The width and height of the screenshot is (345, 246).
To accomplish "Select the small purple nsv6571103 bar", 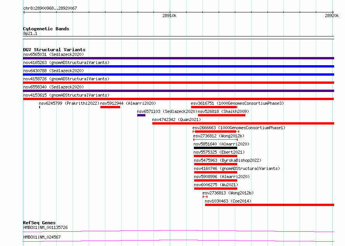I will coord(141,115).
